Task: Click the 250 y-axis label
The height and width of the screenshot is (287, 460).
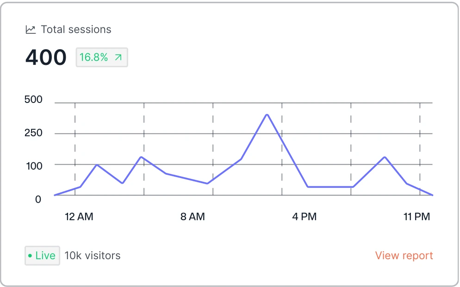Action: 33,133
